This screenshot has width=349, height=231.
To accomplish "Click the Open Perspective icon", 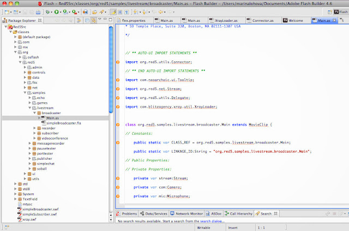I will point(330,12).
